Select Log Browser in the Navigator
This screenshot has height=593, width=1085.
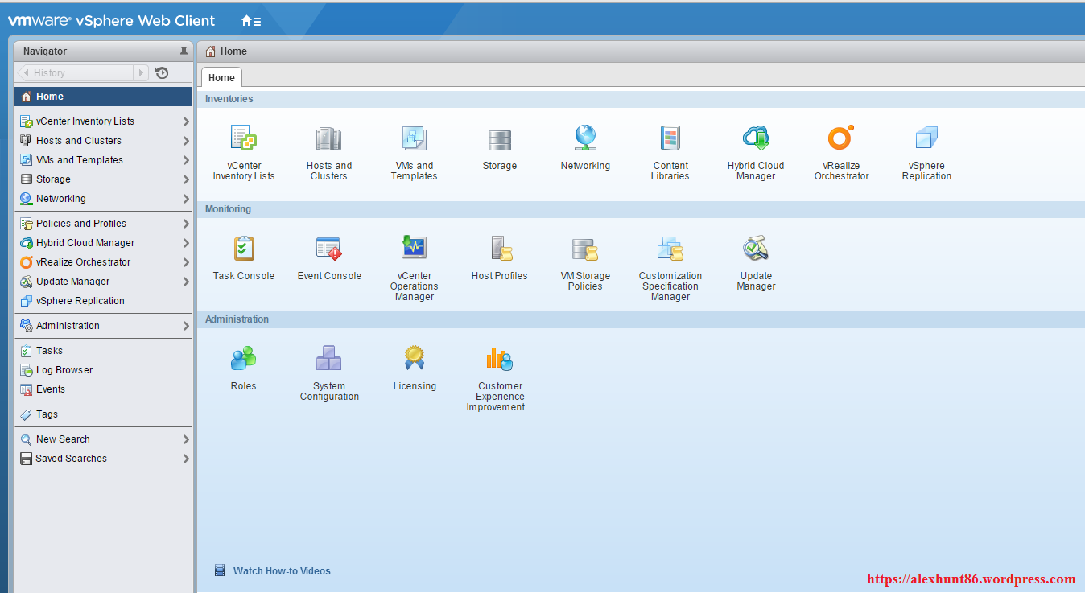pyautogui.click(x=64, y=370)
